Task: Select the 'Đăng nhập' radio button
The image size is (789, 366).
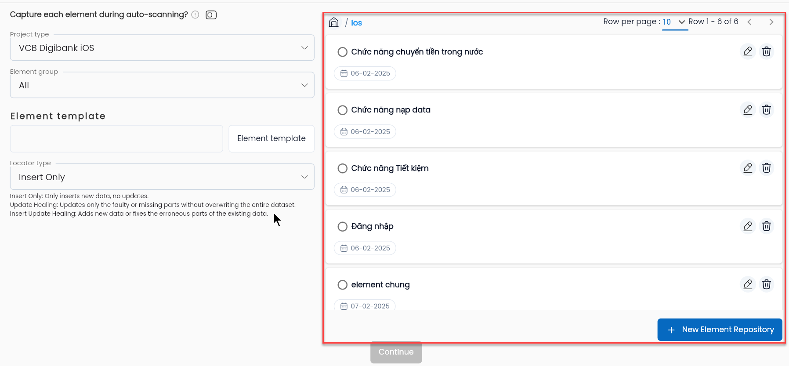Action: tap(343, 226)
